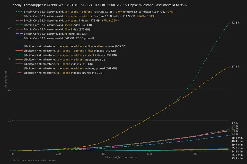
Task: Click the chart title starting with "shelly (Threadripper PRO 9985WX"
Action: click(100, 5)
